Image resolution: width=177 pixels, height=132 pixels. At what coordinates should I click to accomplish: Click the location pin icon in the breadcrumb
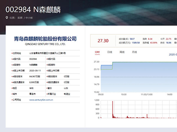[x=7, y=18]
